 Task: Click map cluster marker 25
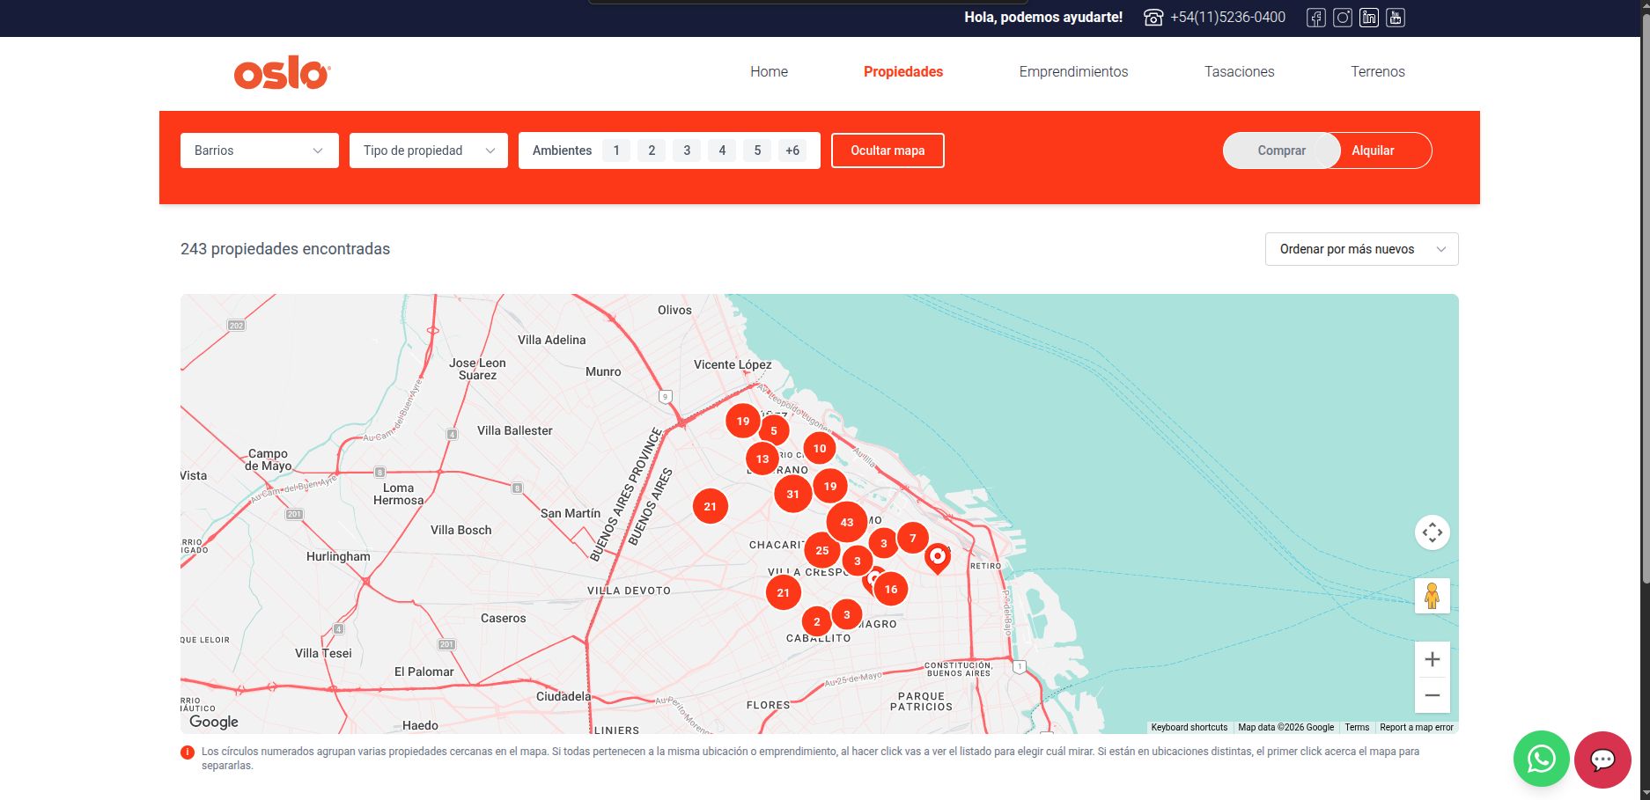[x=822, y=550]
